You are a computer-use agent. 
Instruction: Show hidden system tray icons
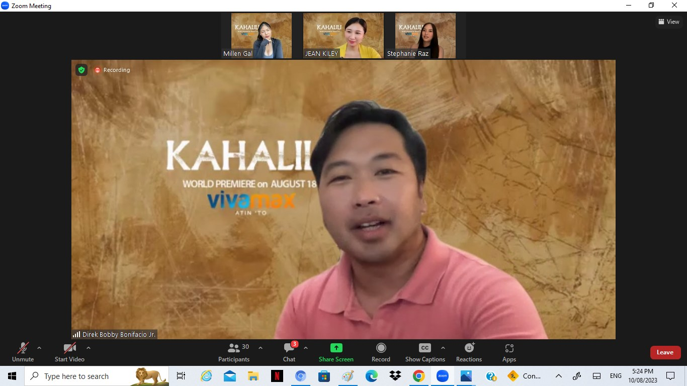click(558, 376)
